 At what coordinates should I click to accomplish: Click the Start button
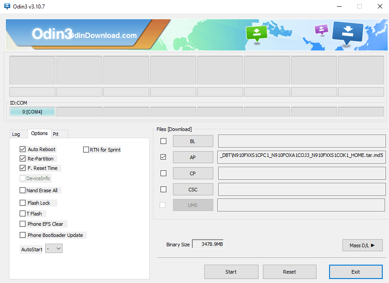231,272
